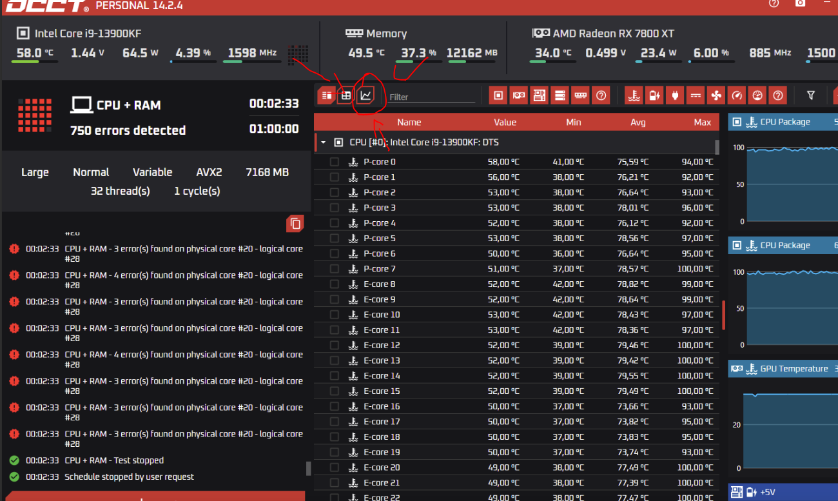Tick the E-core 8 checkbox

coord(334,284)
